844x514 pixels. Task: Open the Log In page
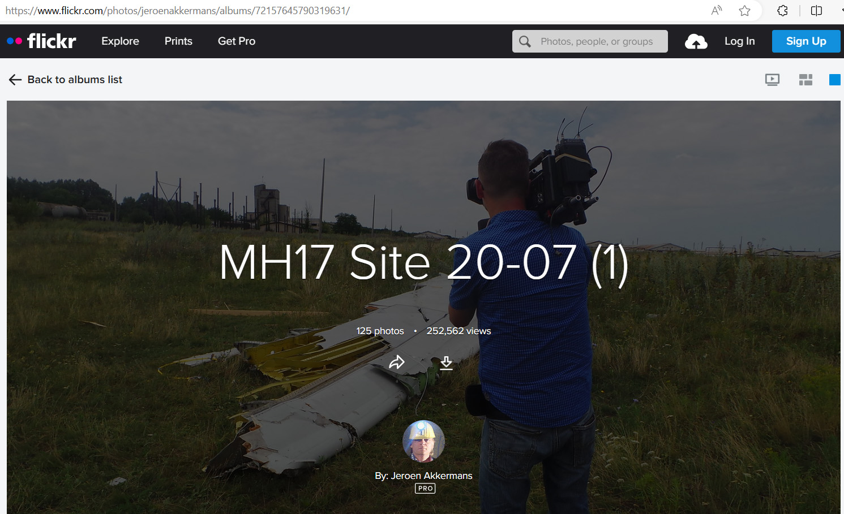click(739, 41)
